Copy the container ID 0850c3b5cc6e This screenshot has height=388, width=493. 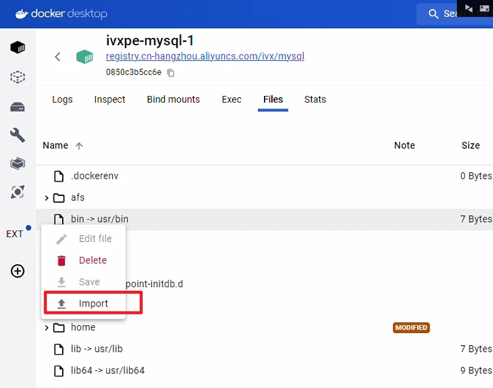[171, 72]
